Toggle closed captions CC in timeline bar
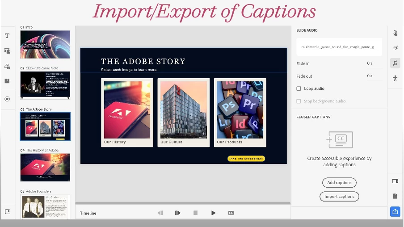Image resolution: width=404 pixels, height=227 pixels. [x=231, y=213]
